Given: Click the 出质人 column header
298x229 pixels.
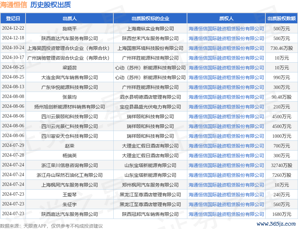Looking at the screenshot, I should (x=70, y=19).
